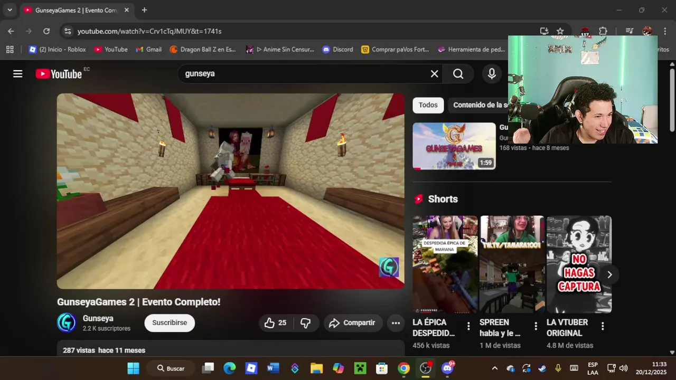Open the SPREEN short thumbnail
This screenshot has width=676, height=380.
tap(512, 264)
